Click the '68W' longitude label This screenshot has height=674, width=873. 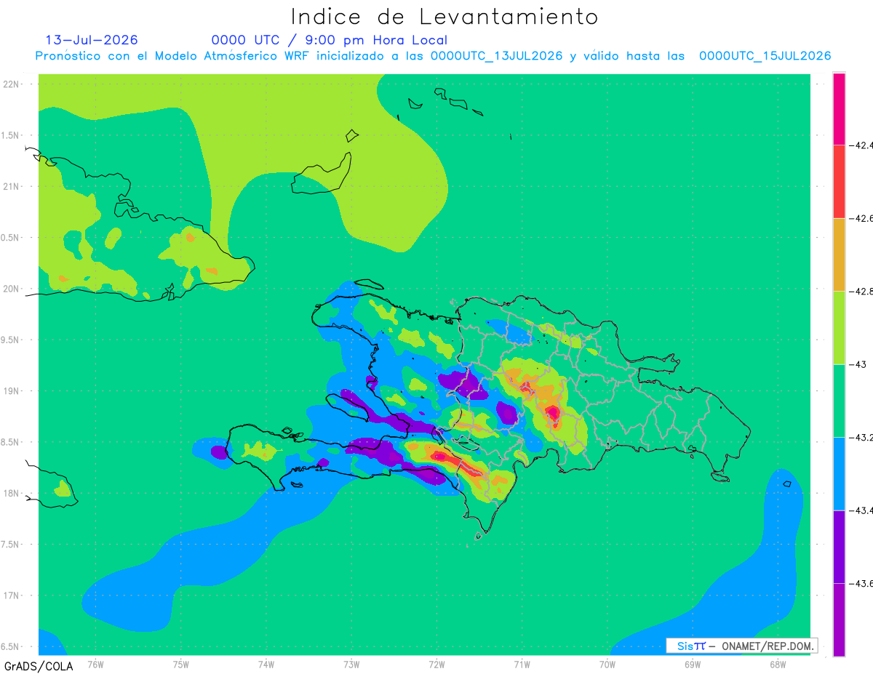coord(778,664)
